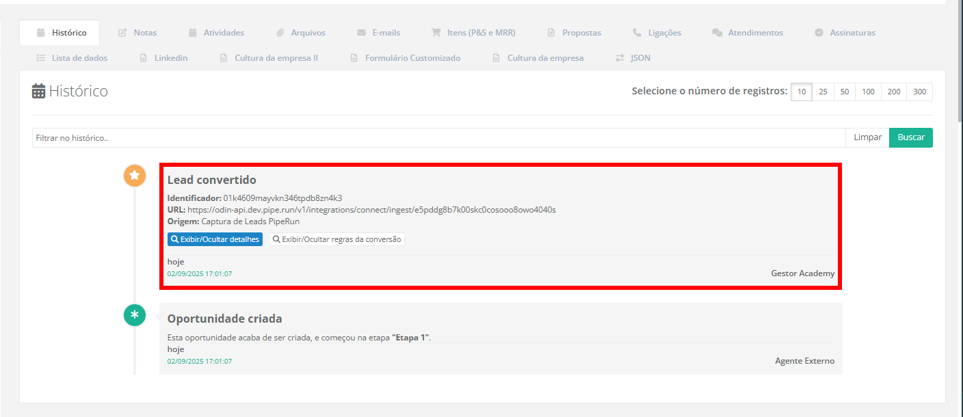Open the Assinaturas tab
The height and width of the screenshot is (417, 963).
[845, 32]
